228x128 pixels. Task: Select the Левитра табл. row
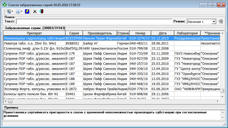[x=34, y=43]
